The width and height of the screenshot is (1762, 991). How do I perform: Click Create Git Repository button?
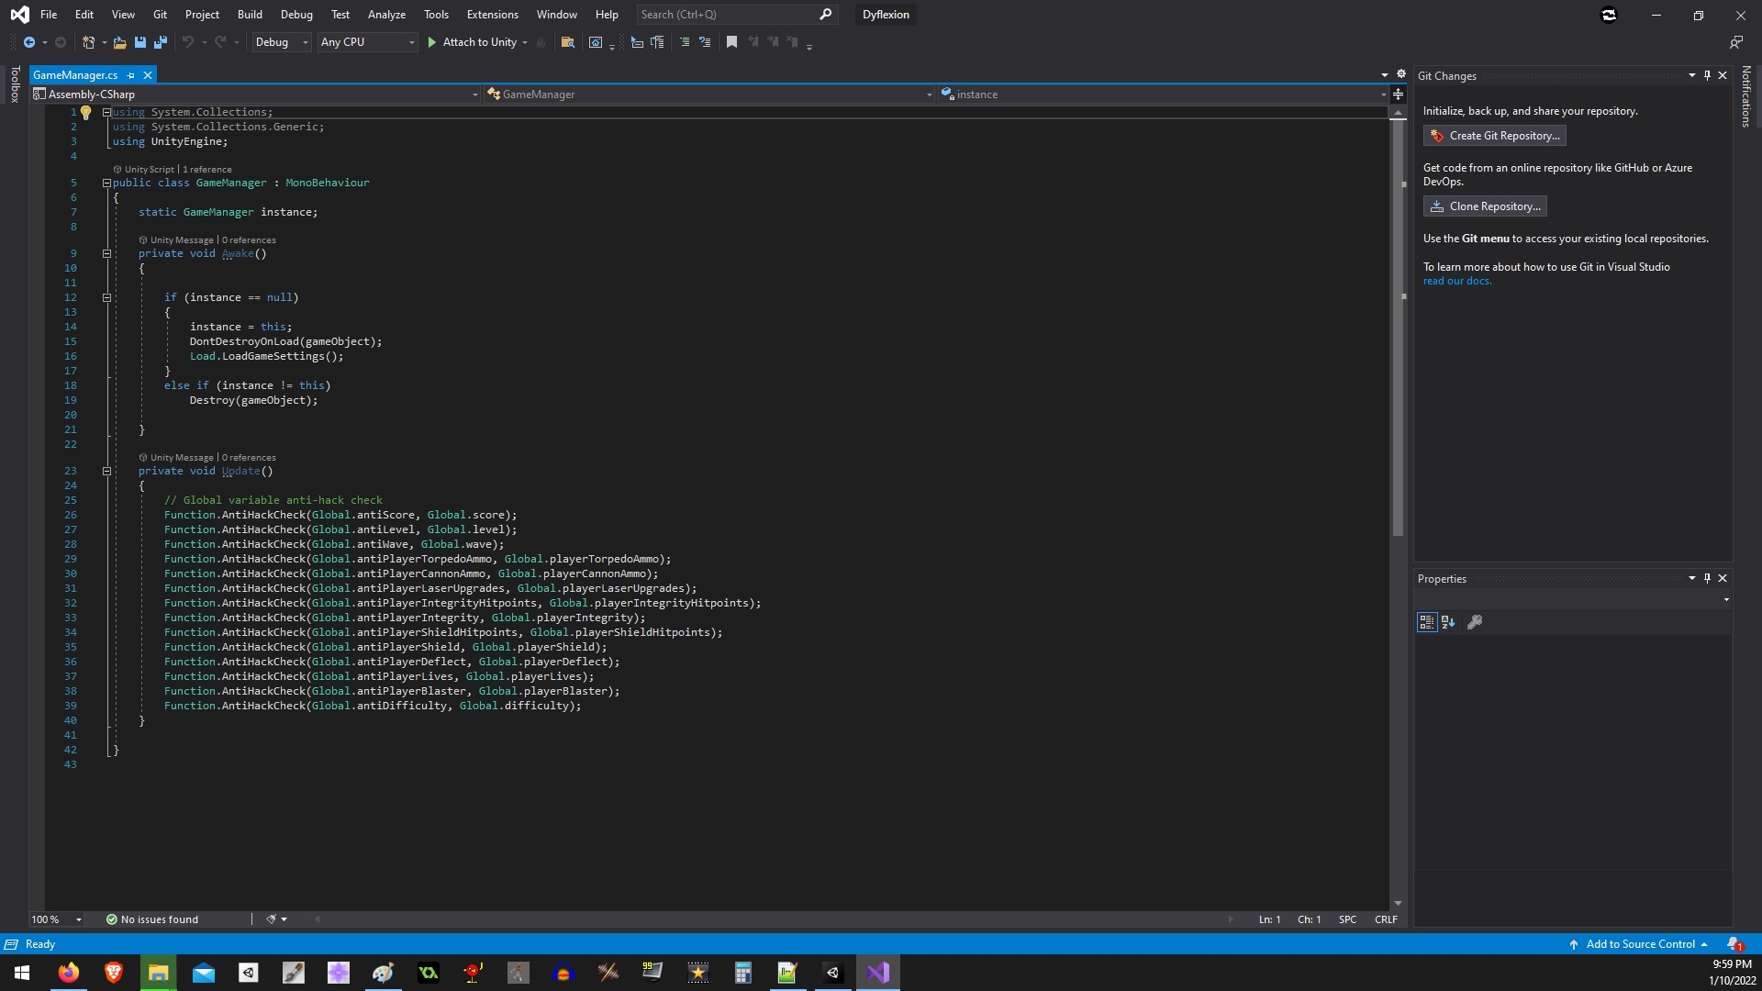point(1495,136)
